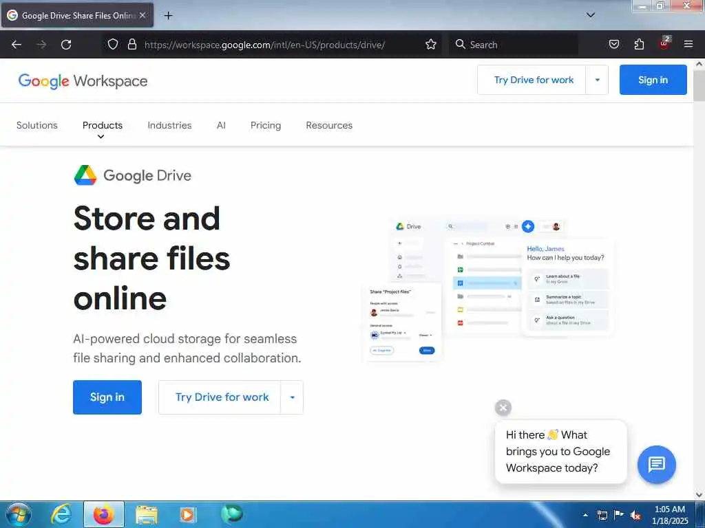Close the Google Drive browser tab
705x528 pixels.
[143, 15]
